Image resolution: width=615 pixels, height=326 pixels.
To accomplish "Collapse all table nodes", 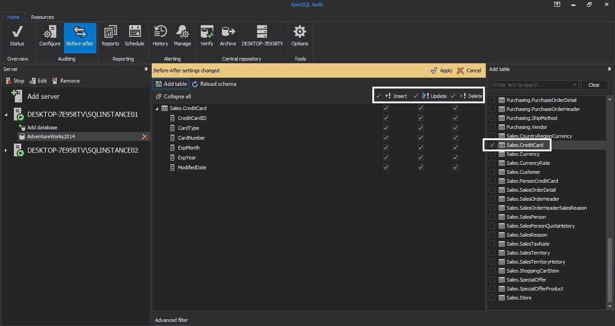I will coord(173,97).
